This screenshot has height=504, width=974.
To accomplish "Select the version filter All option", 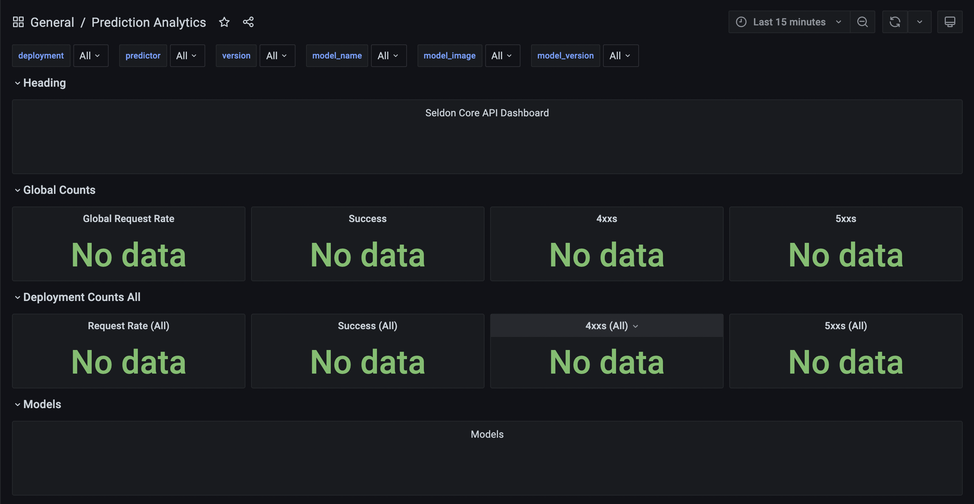I will click(x=276, y=55).
